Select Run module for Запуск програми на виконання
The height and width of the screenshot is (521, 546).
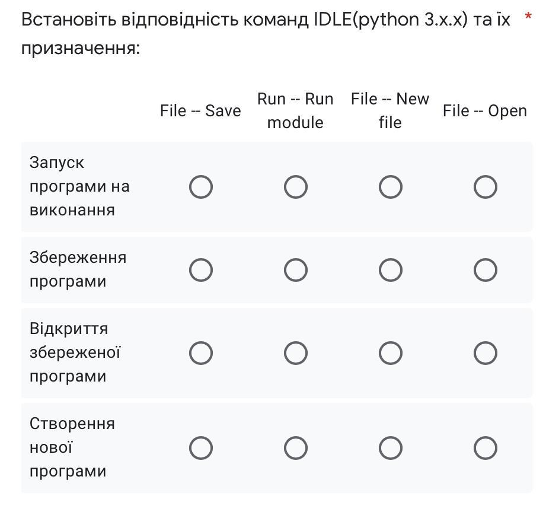point(296,188)
